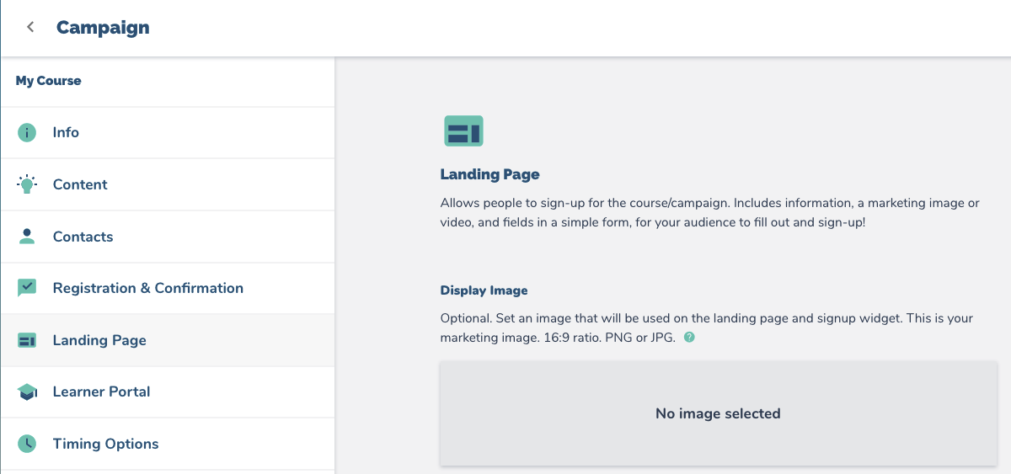
Task: Click the Info circle icon in sidebar
Action: click(x=27, y=132)
